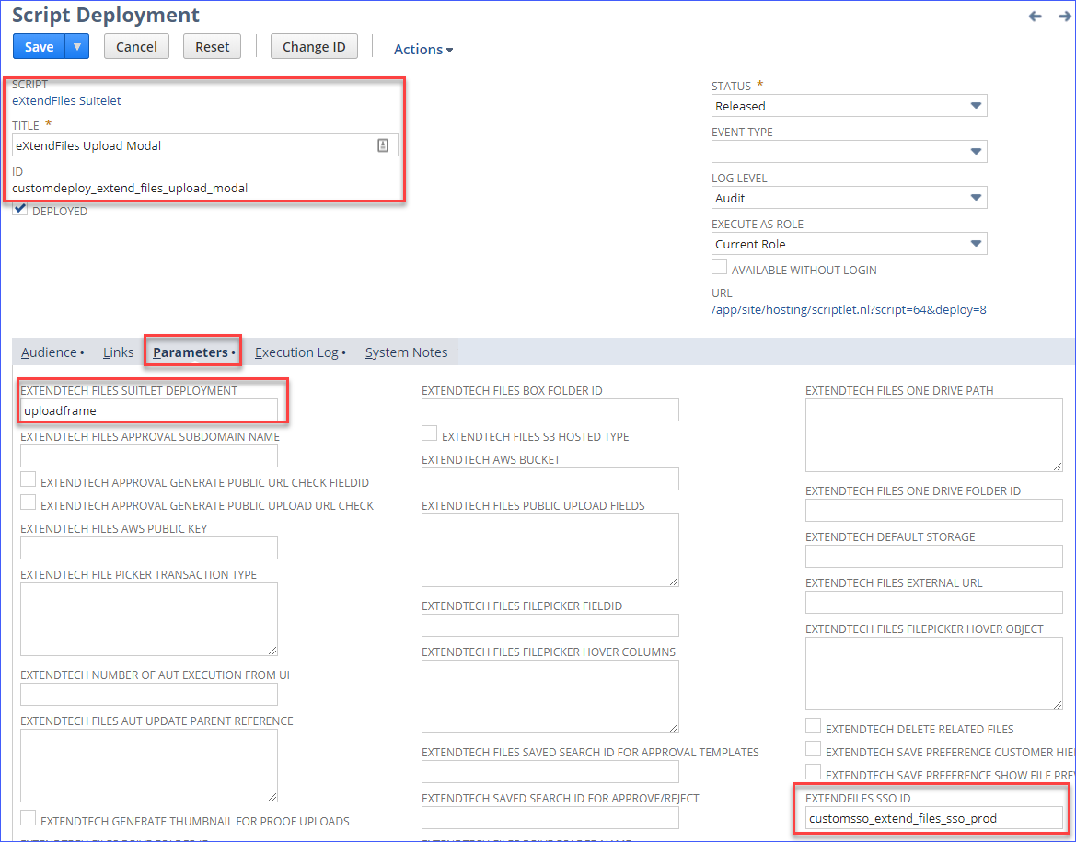Open the Status dropdown
Screen dimensions: 1076x842
975,105
